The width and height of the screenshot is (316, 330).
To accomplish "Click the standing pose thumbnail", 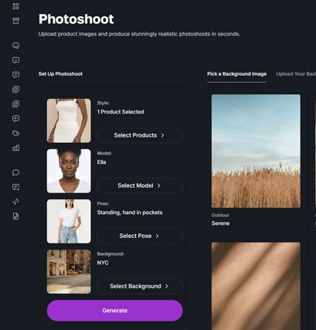I will (x=69, y=221).
